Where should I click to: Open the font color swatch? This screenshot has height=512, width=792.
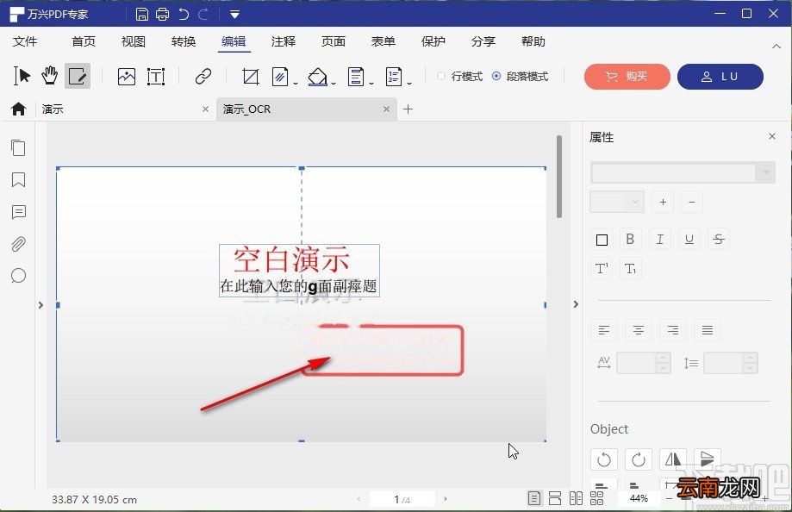(602, 240)
